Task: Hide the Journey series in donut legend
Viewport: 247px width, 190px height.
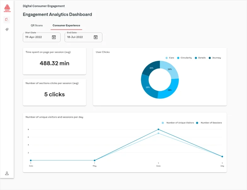Action: 215,58
